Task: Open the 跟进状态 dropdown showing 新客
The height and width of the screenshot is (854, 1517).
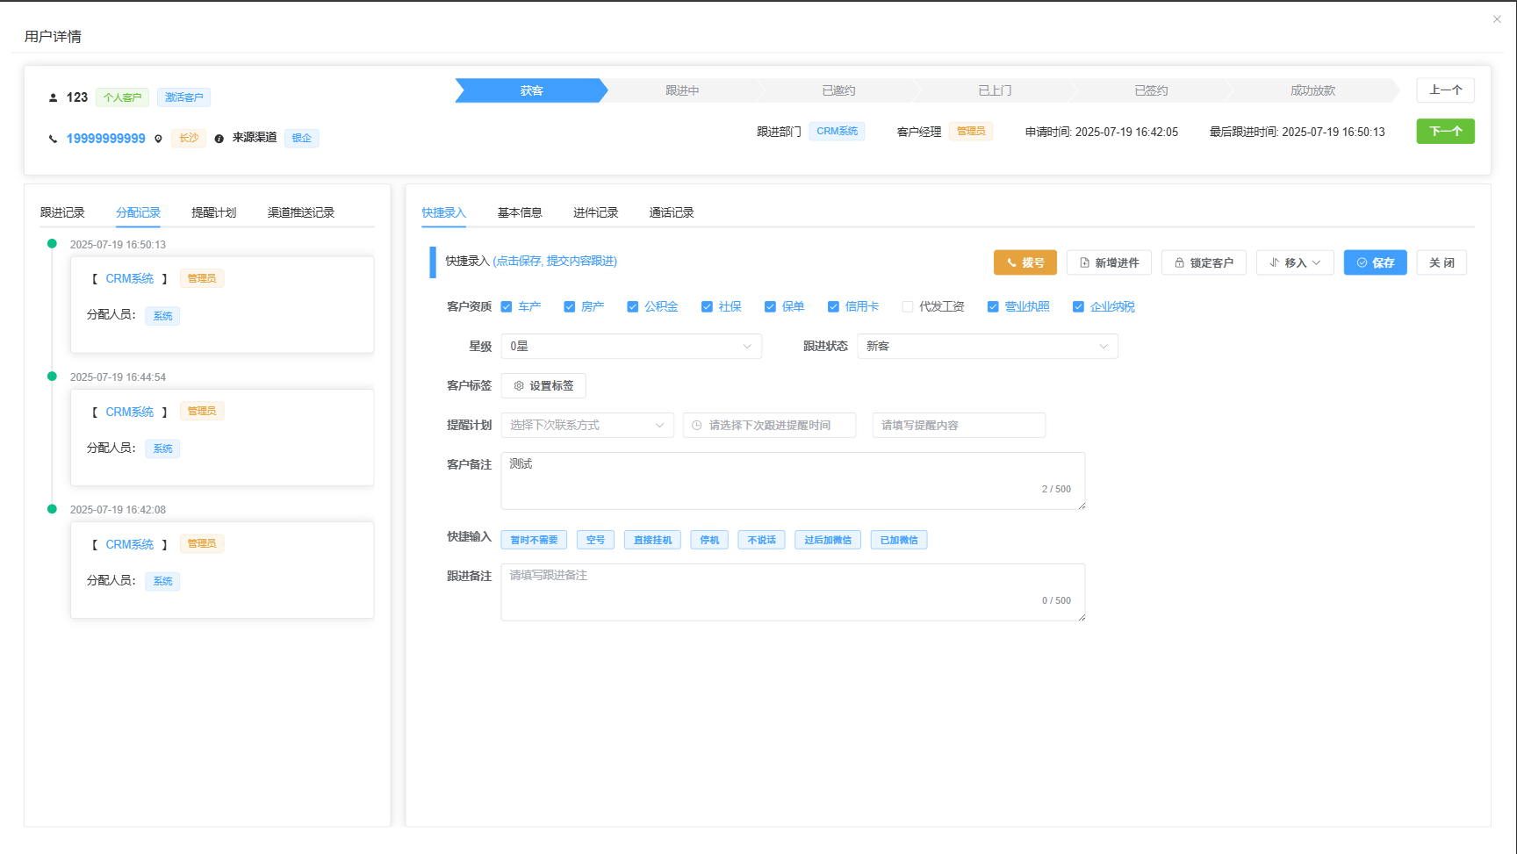Action: coord(987,346)
